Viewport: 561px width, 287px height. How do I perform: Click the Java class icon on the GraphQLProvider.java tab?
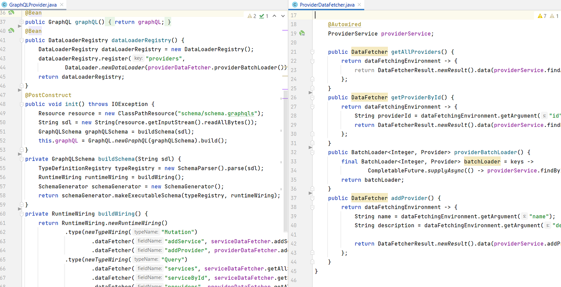4,5
